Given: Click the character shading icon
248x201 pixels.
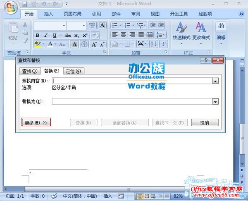Looking at the screenshot, I should [x=74, y=44].
